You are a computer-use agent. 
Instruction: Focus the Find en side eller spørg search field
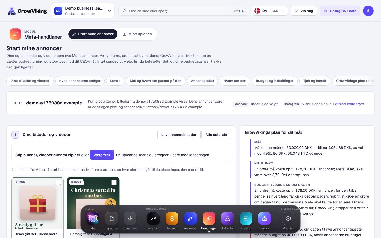point(183,11)
